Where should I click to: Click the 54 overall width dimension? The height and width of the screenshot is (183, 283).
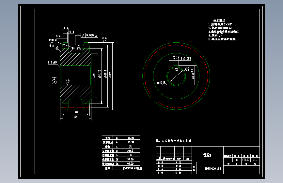point(76,117)
